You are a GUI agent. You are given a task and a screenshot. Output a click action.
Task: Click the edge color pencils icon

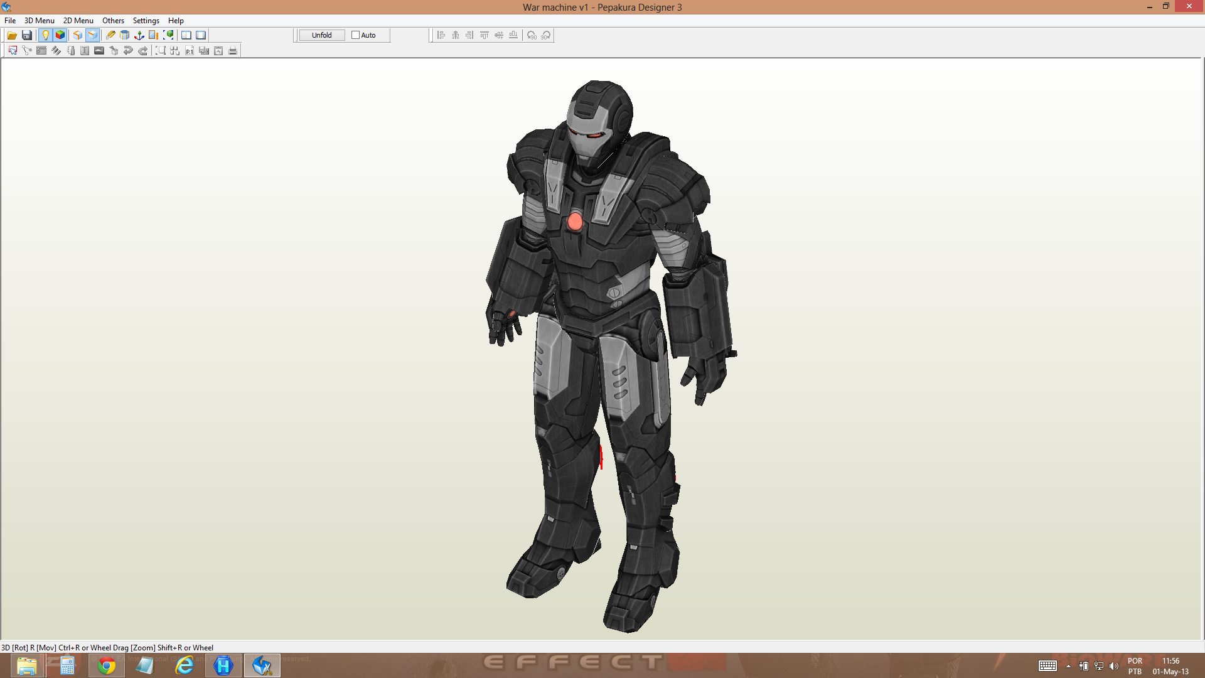pos(56,51)
